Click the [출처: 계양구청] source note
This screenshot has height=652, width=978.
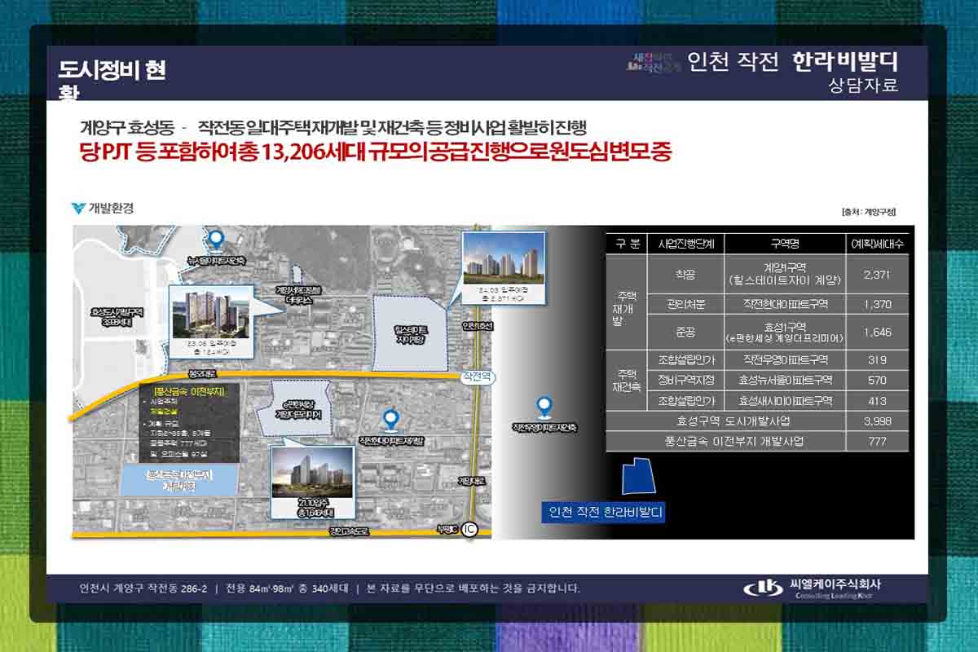tap(868, 211)
